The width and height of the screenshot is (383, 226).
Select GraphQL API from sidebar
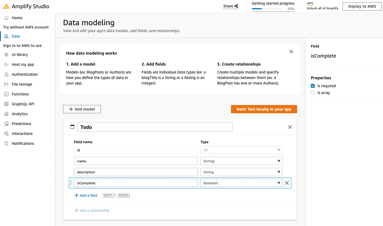(23, 104)
